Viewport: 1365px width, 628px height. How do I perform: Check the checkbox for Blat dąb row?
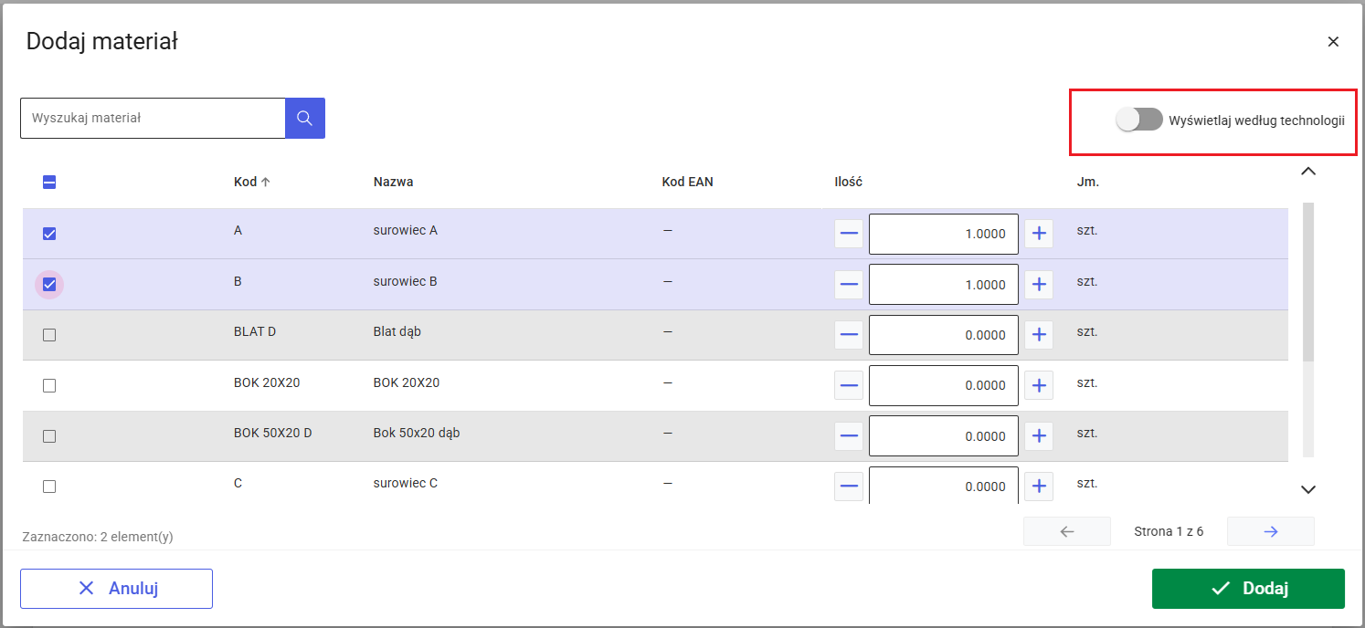(49, 335)
